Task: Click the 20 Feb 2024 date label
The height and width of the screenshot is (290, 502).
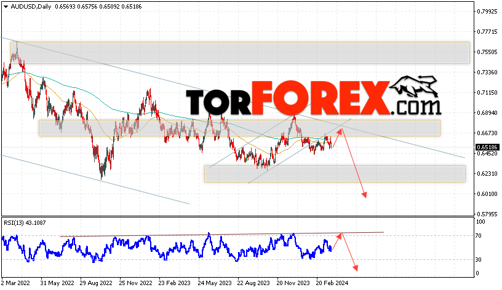Action: click(x=332, y=283)
